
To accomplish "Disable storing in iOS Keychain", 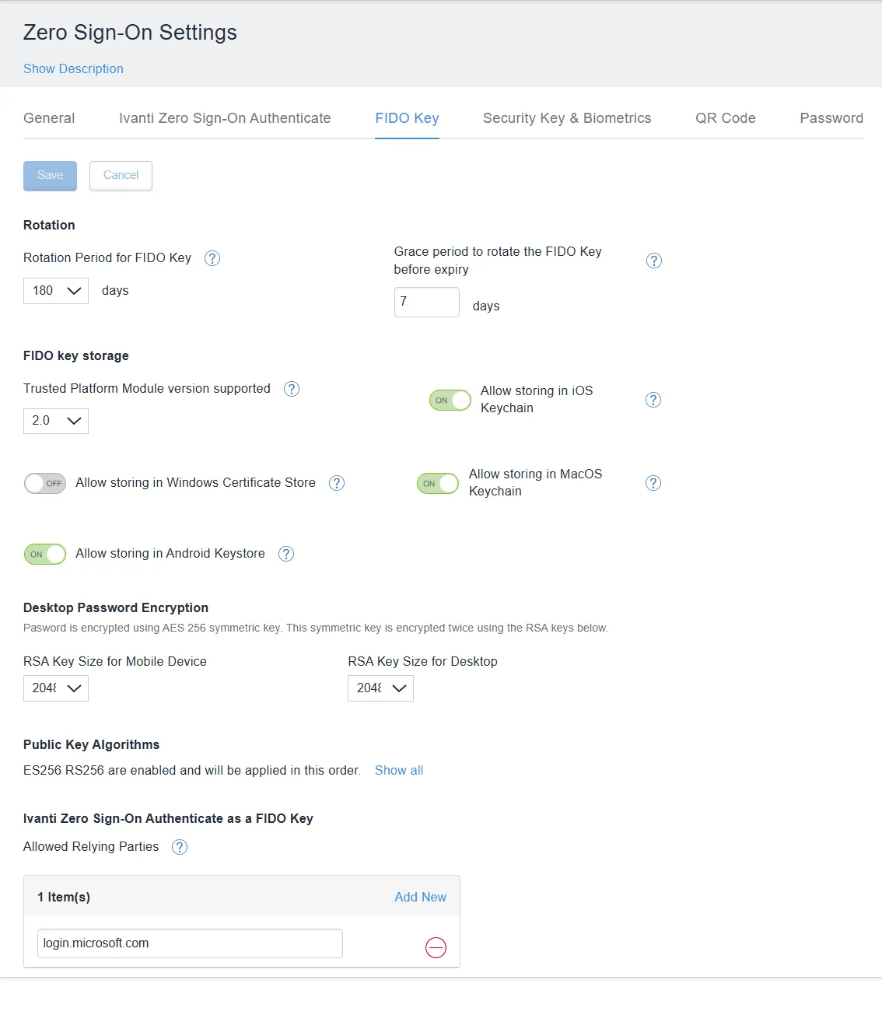I will pyautogui.click(x=450, y=400).
